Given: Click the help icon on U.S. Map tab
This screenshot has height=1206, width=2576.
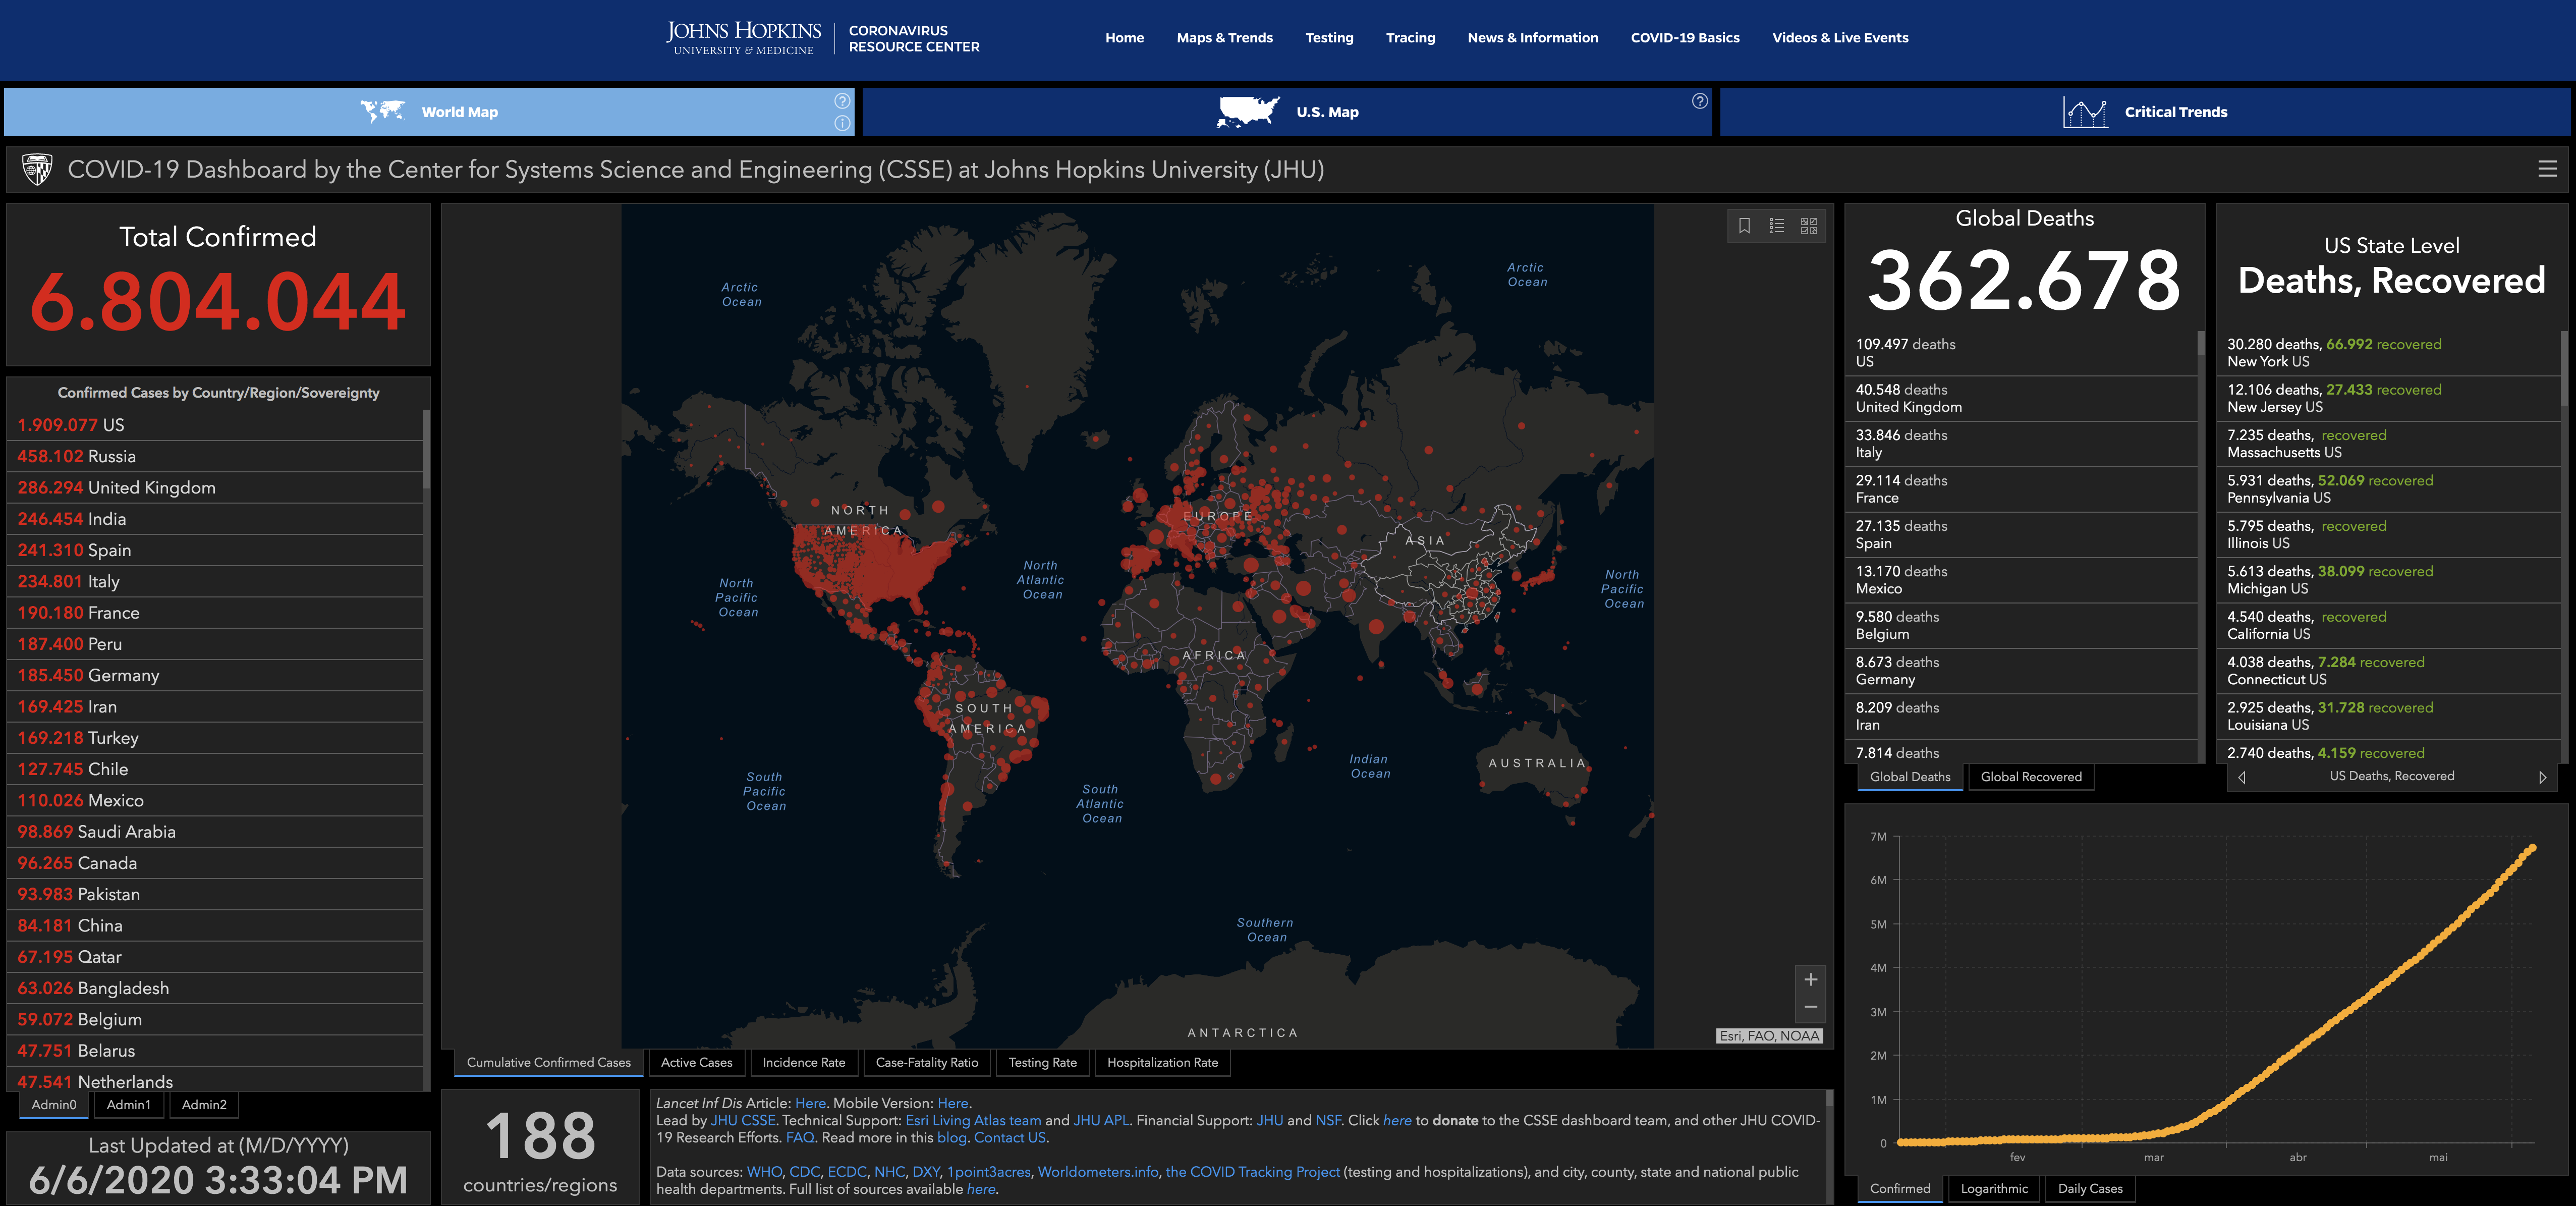Looking at the screenshot, I should 1699,101.
